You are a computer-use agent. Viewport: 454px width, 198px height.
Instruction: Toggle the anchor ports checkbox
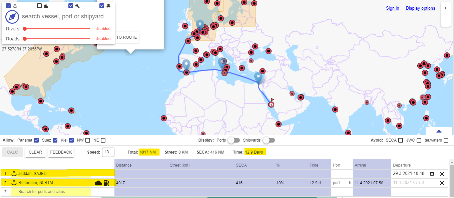8,6
